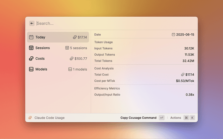Click the K shortcut key
The height and width of the screenshot is (139, 223).
(x=192, y=118)
